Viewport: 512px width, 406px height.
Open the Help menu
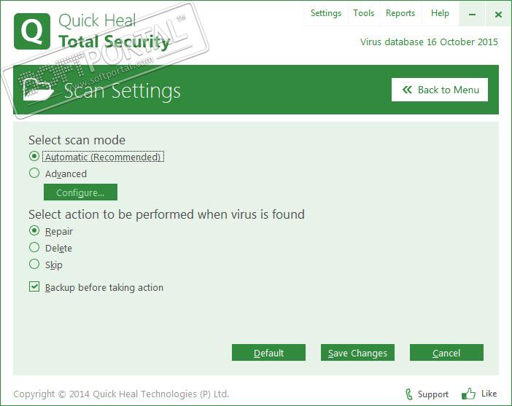(x=440, y=13)
